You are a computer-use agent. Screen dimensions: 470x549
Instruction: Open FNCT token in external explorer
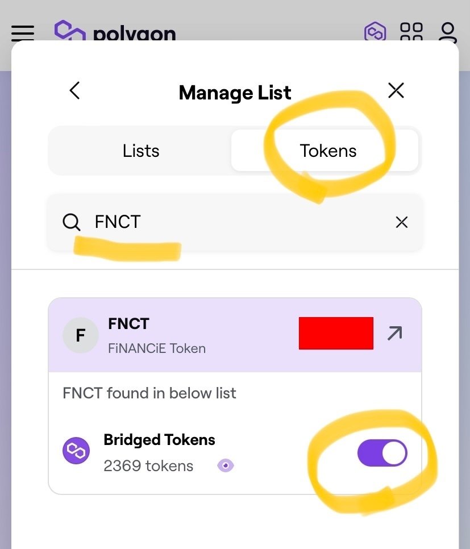click(395, 332)
